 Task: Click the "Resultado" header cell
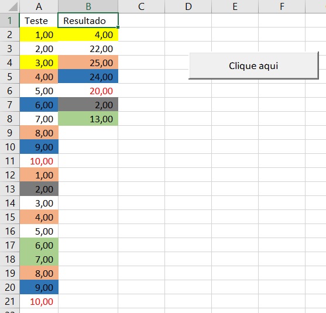click(88, 20)
